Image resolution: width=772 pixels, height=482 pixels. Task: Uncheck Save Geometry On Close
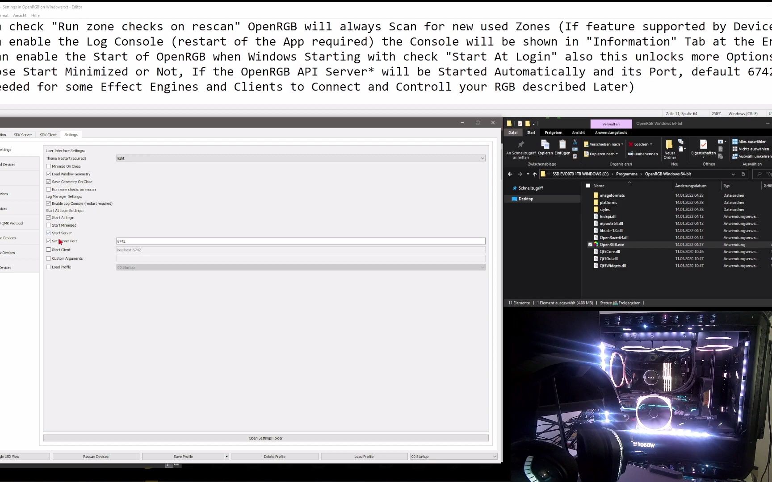pos(49,182)
